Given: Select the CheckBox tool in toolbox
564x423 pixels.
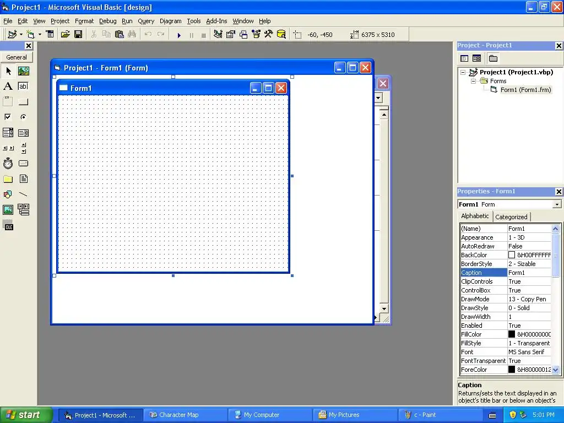Looking at the screenshot, I should pyautogui.click(x=8, y=117).
